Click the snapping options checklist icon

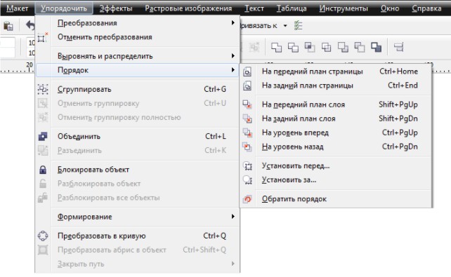pos(299,25)
